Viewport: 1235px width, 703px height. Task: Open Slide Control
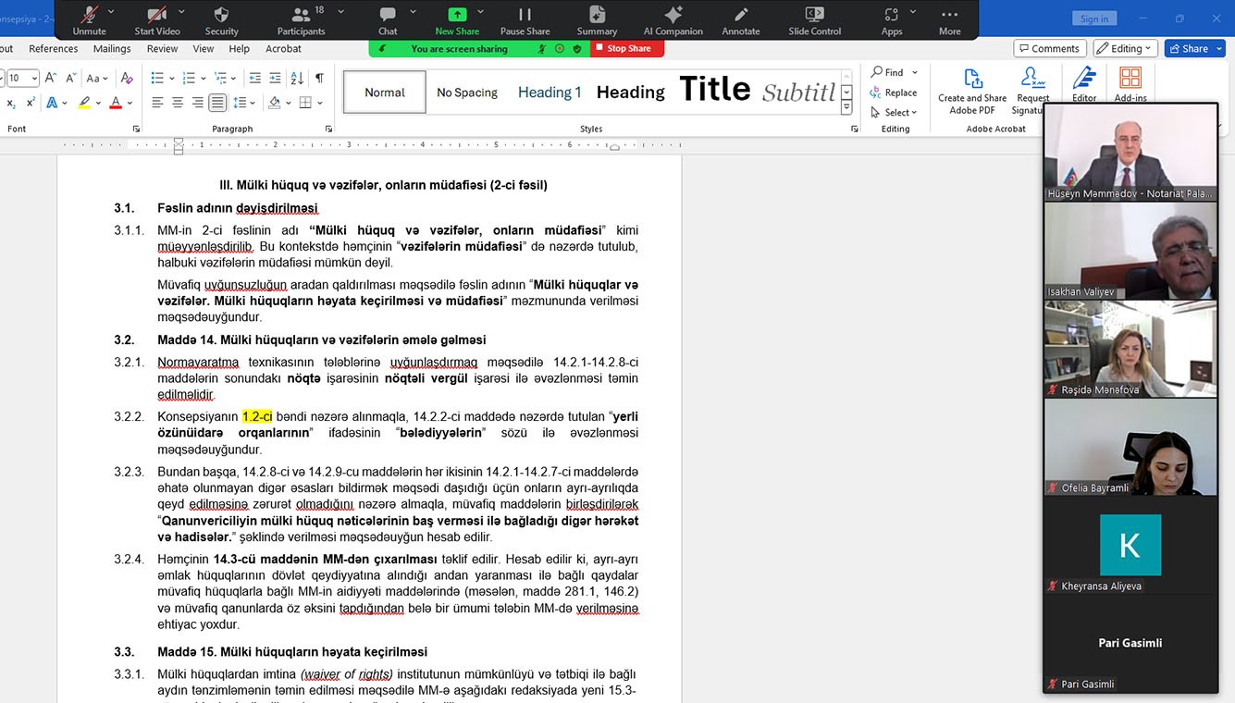[814, 19]
